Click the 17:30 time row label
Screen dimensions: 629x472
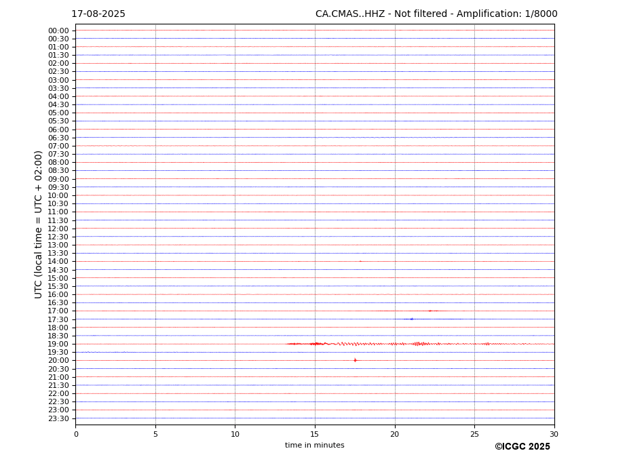[x=58, y=319]
